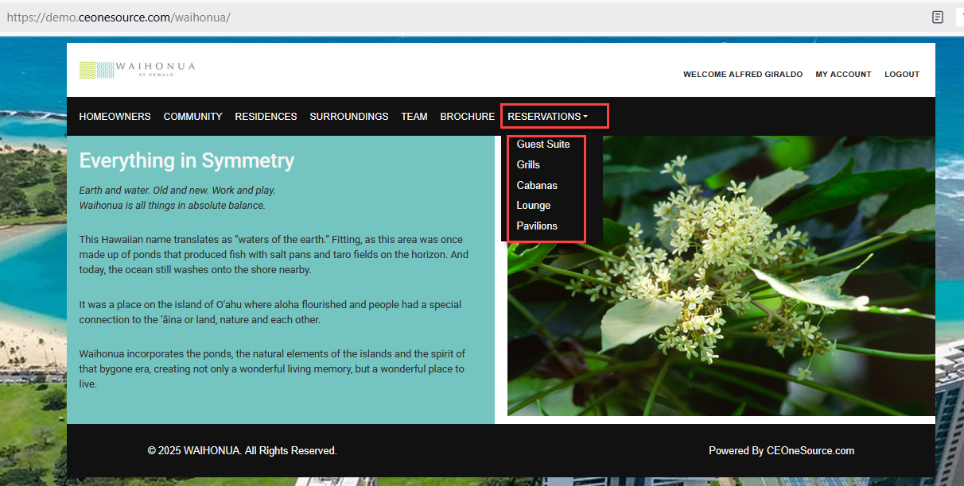Viewport: 964px width, 486px height.
Task: Select Guest Suite from the Reservations menu
Action: (x=543, y=145)
